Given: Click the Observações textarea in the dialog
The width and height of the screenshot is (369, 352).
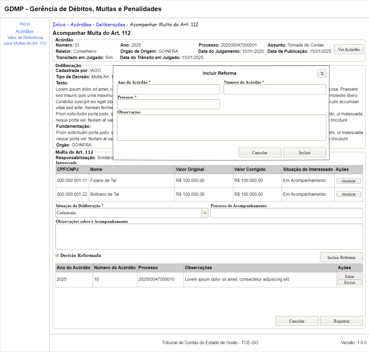Looking at the screenshot, I should [x=222, y=128].
